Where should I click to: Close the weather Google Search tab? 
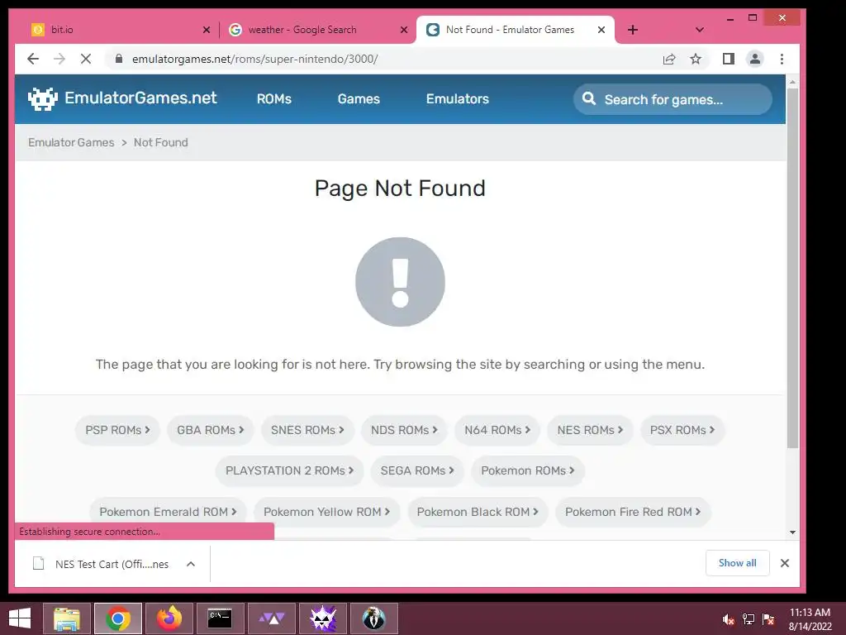click(x=403, y=30)
